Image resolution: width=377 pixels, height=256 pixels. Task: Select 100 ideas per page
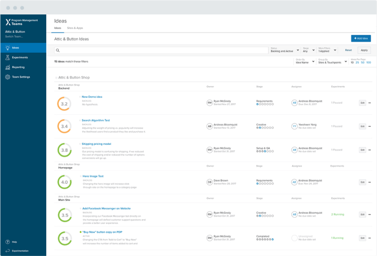point(369,63)
